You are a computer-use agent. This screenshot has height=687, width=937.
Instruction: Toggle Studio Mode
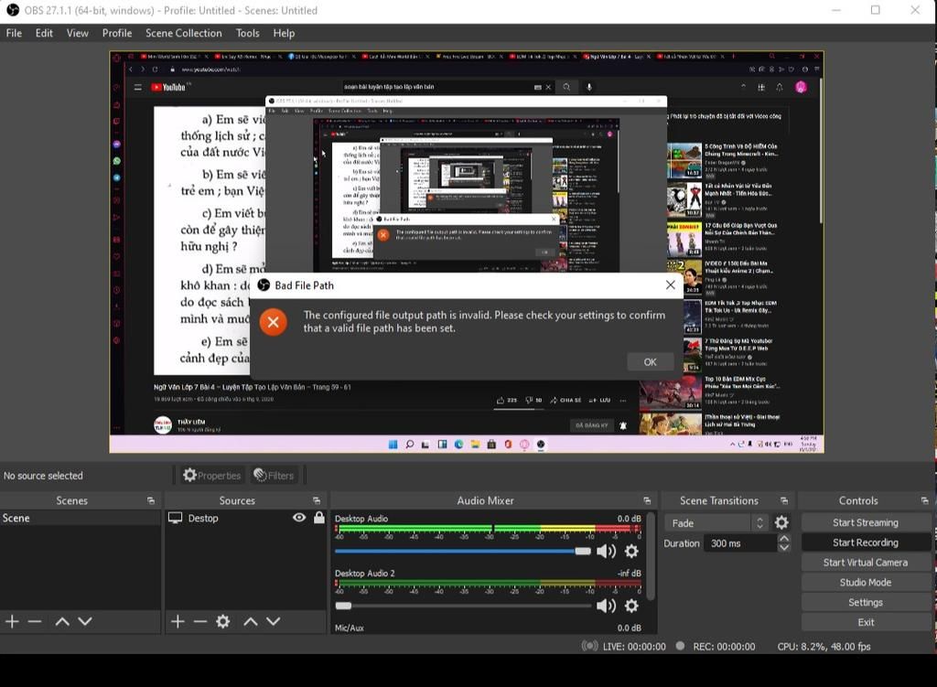coord(866,583)
